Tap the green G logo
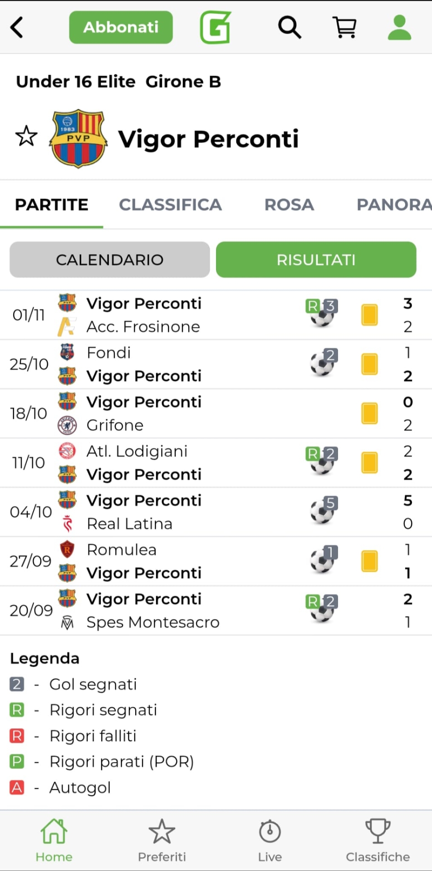The image size is (432, 871). pos(216,27)
